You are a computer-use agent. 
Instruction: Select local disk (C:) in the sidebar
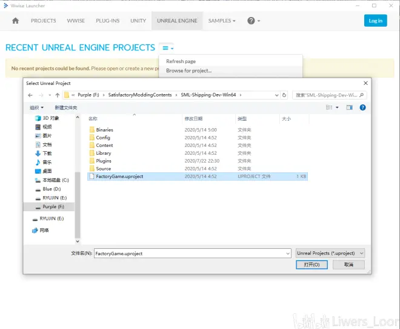click(52, 180)
